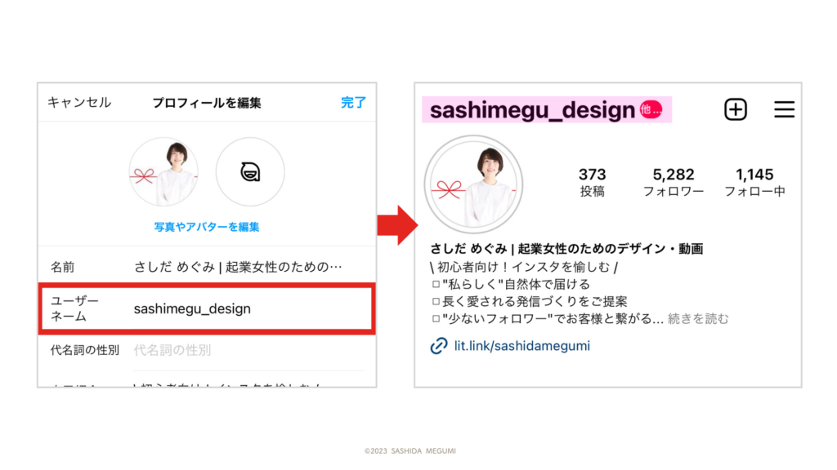Select the profile display name text
The width and height of the screenshot is (837, 470).
pos(566,249)
